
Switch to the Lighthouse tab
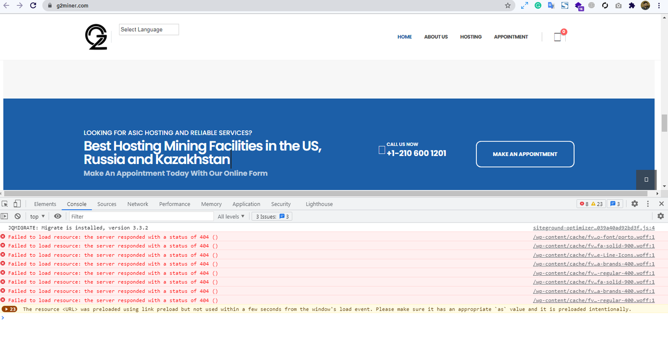tap(319, 204)
